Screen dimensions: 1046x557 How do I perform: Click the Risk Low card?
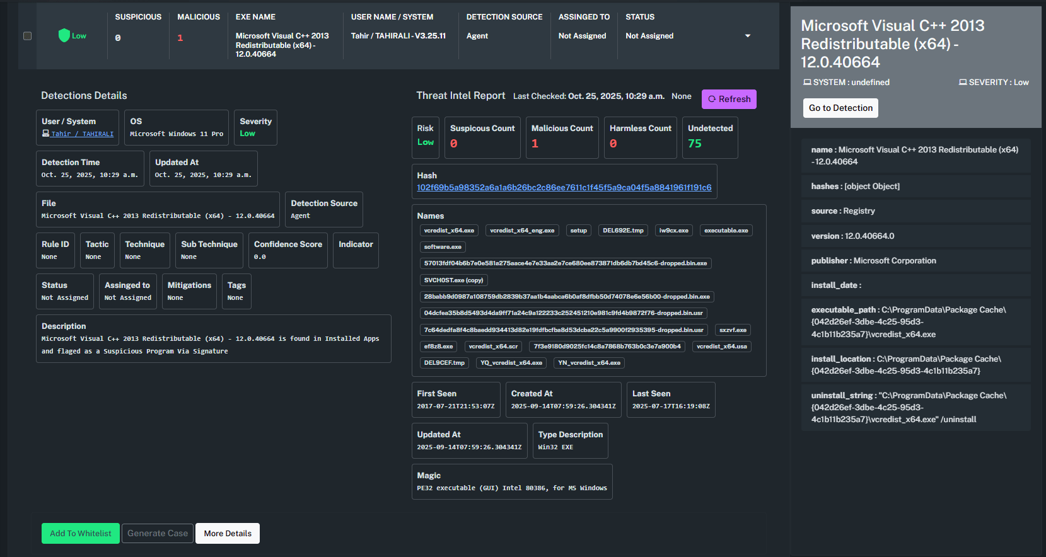pyautogui.click(x=425, y=137)
